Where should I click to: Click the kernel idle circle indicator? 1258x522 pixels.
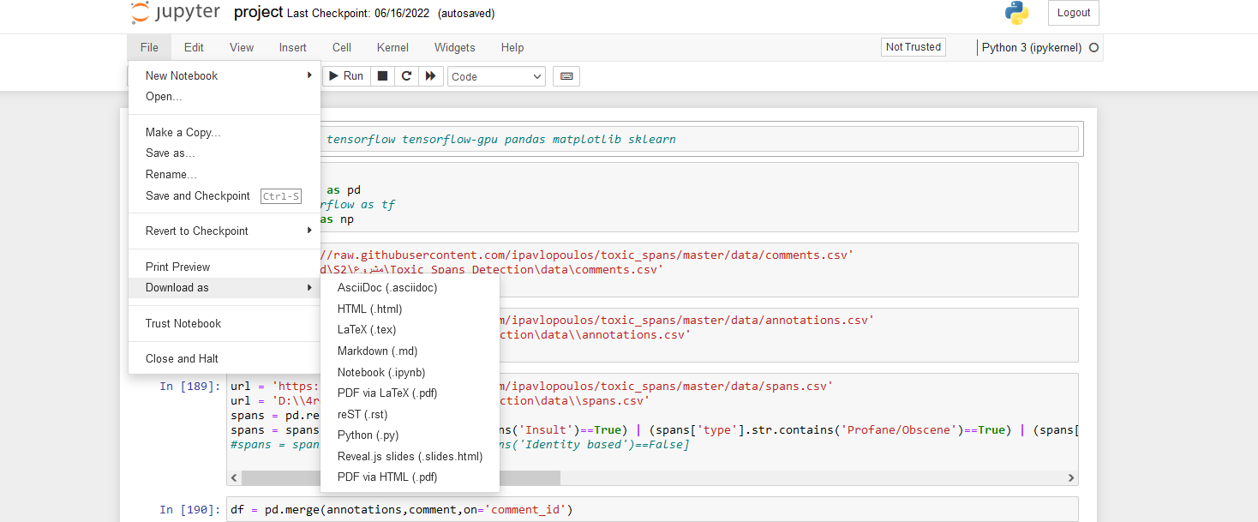click(1093, 48)
